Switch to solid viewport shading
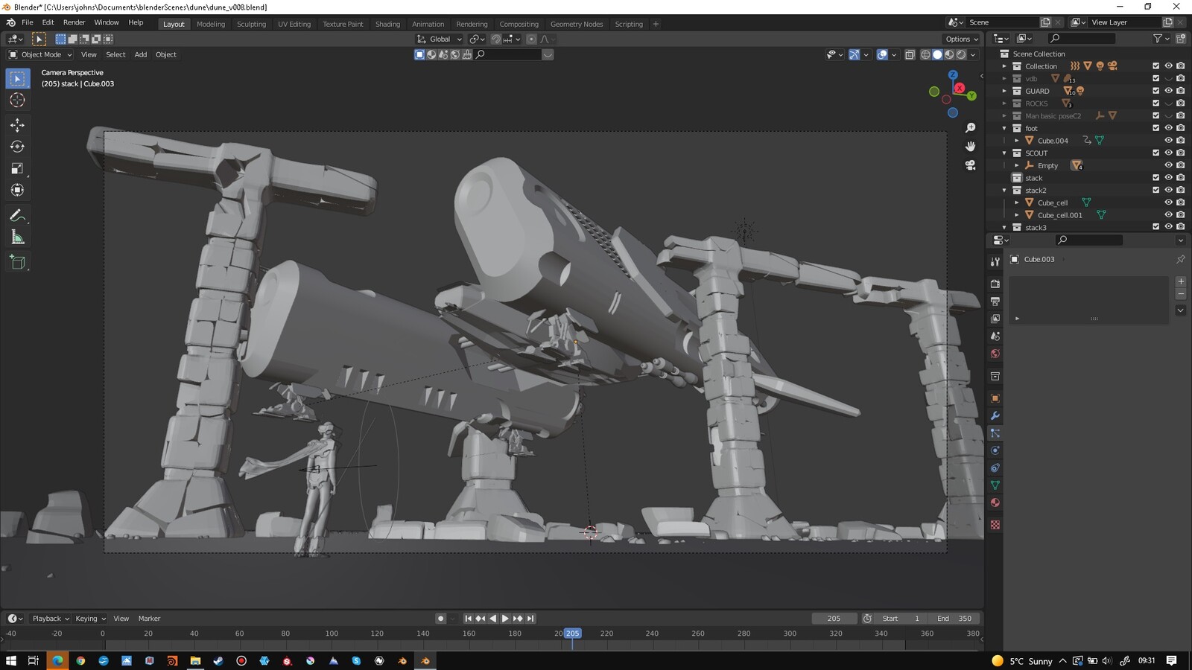1192x670 pixels. tap(937, 54)
